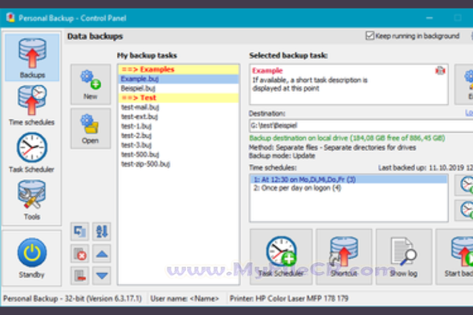Click User name entry in the status bar
The height and width of the screenshot is (315, 473).
[x=185, y=299]
